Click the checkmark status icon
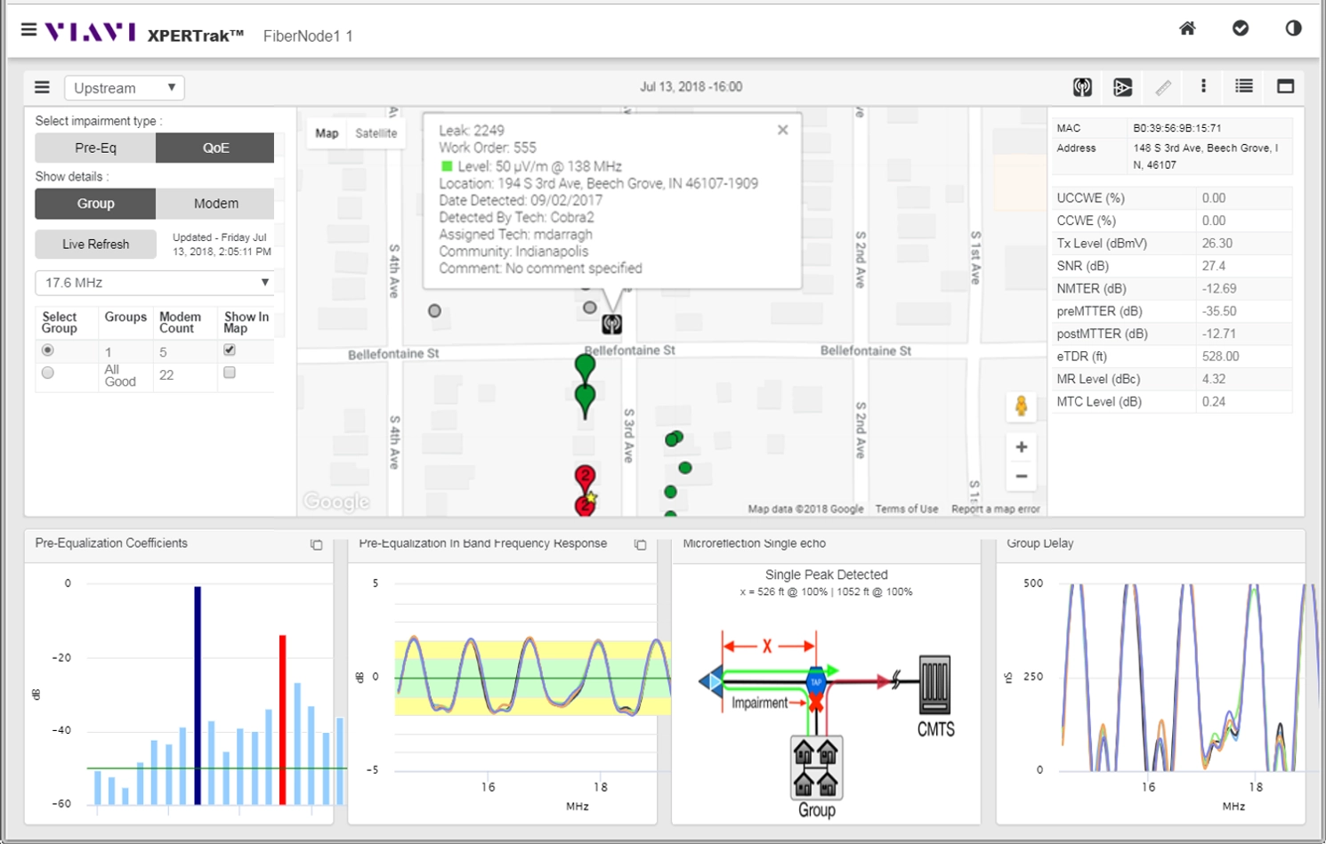Image resolution: width=1326 pixels, height=844 pixels. click(x=1242, y=28)
